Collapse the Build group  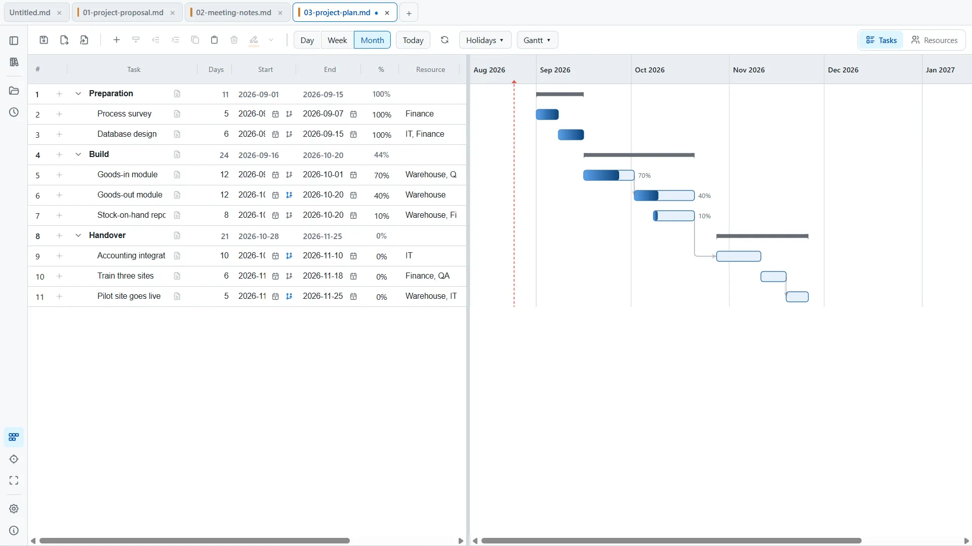78,154
